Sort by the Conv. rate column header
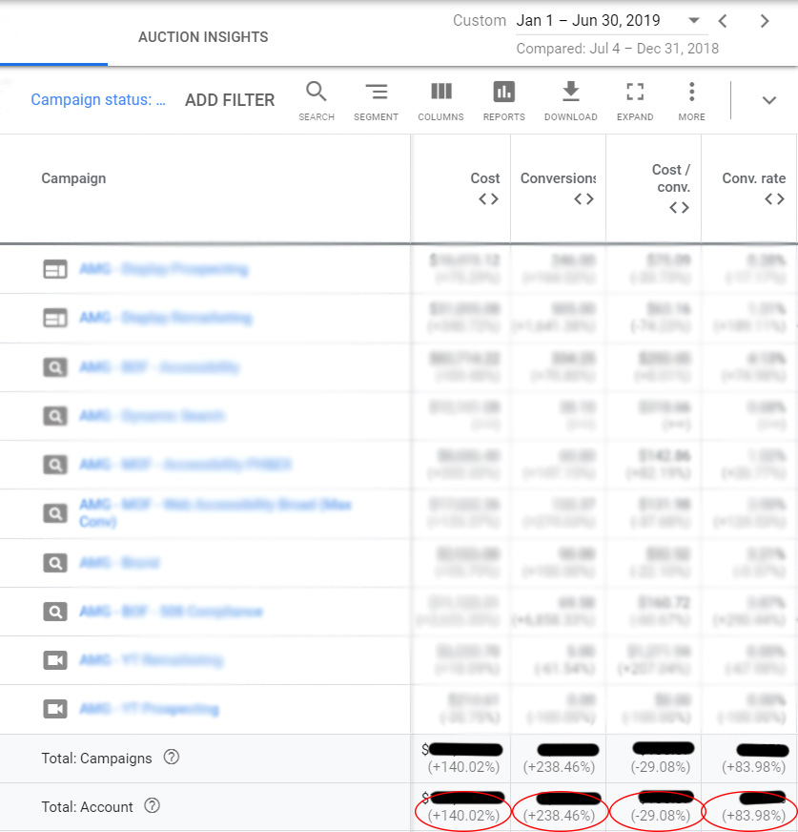The image size is (798, 832). [x=753, y=178]
